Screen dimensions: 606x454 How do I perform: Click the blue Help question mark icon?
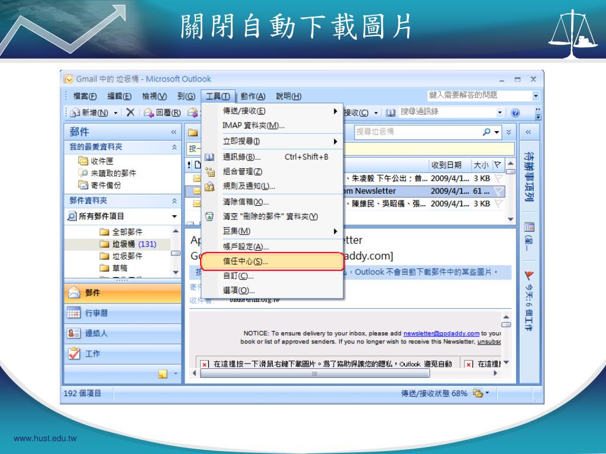click(515, 112)
